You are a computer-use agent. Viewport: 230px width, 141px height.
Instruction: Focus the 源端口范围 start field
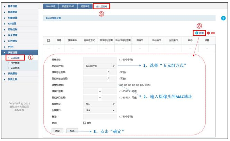click(90, 91)
